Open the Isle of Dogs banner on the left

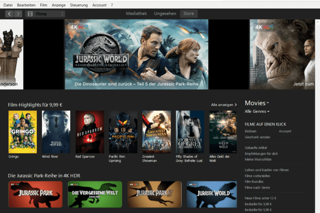pos(12,54)
